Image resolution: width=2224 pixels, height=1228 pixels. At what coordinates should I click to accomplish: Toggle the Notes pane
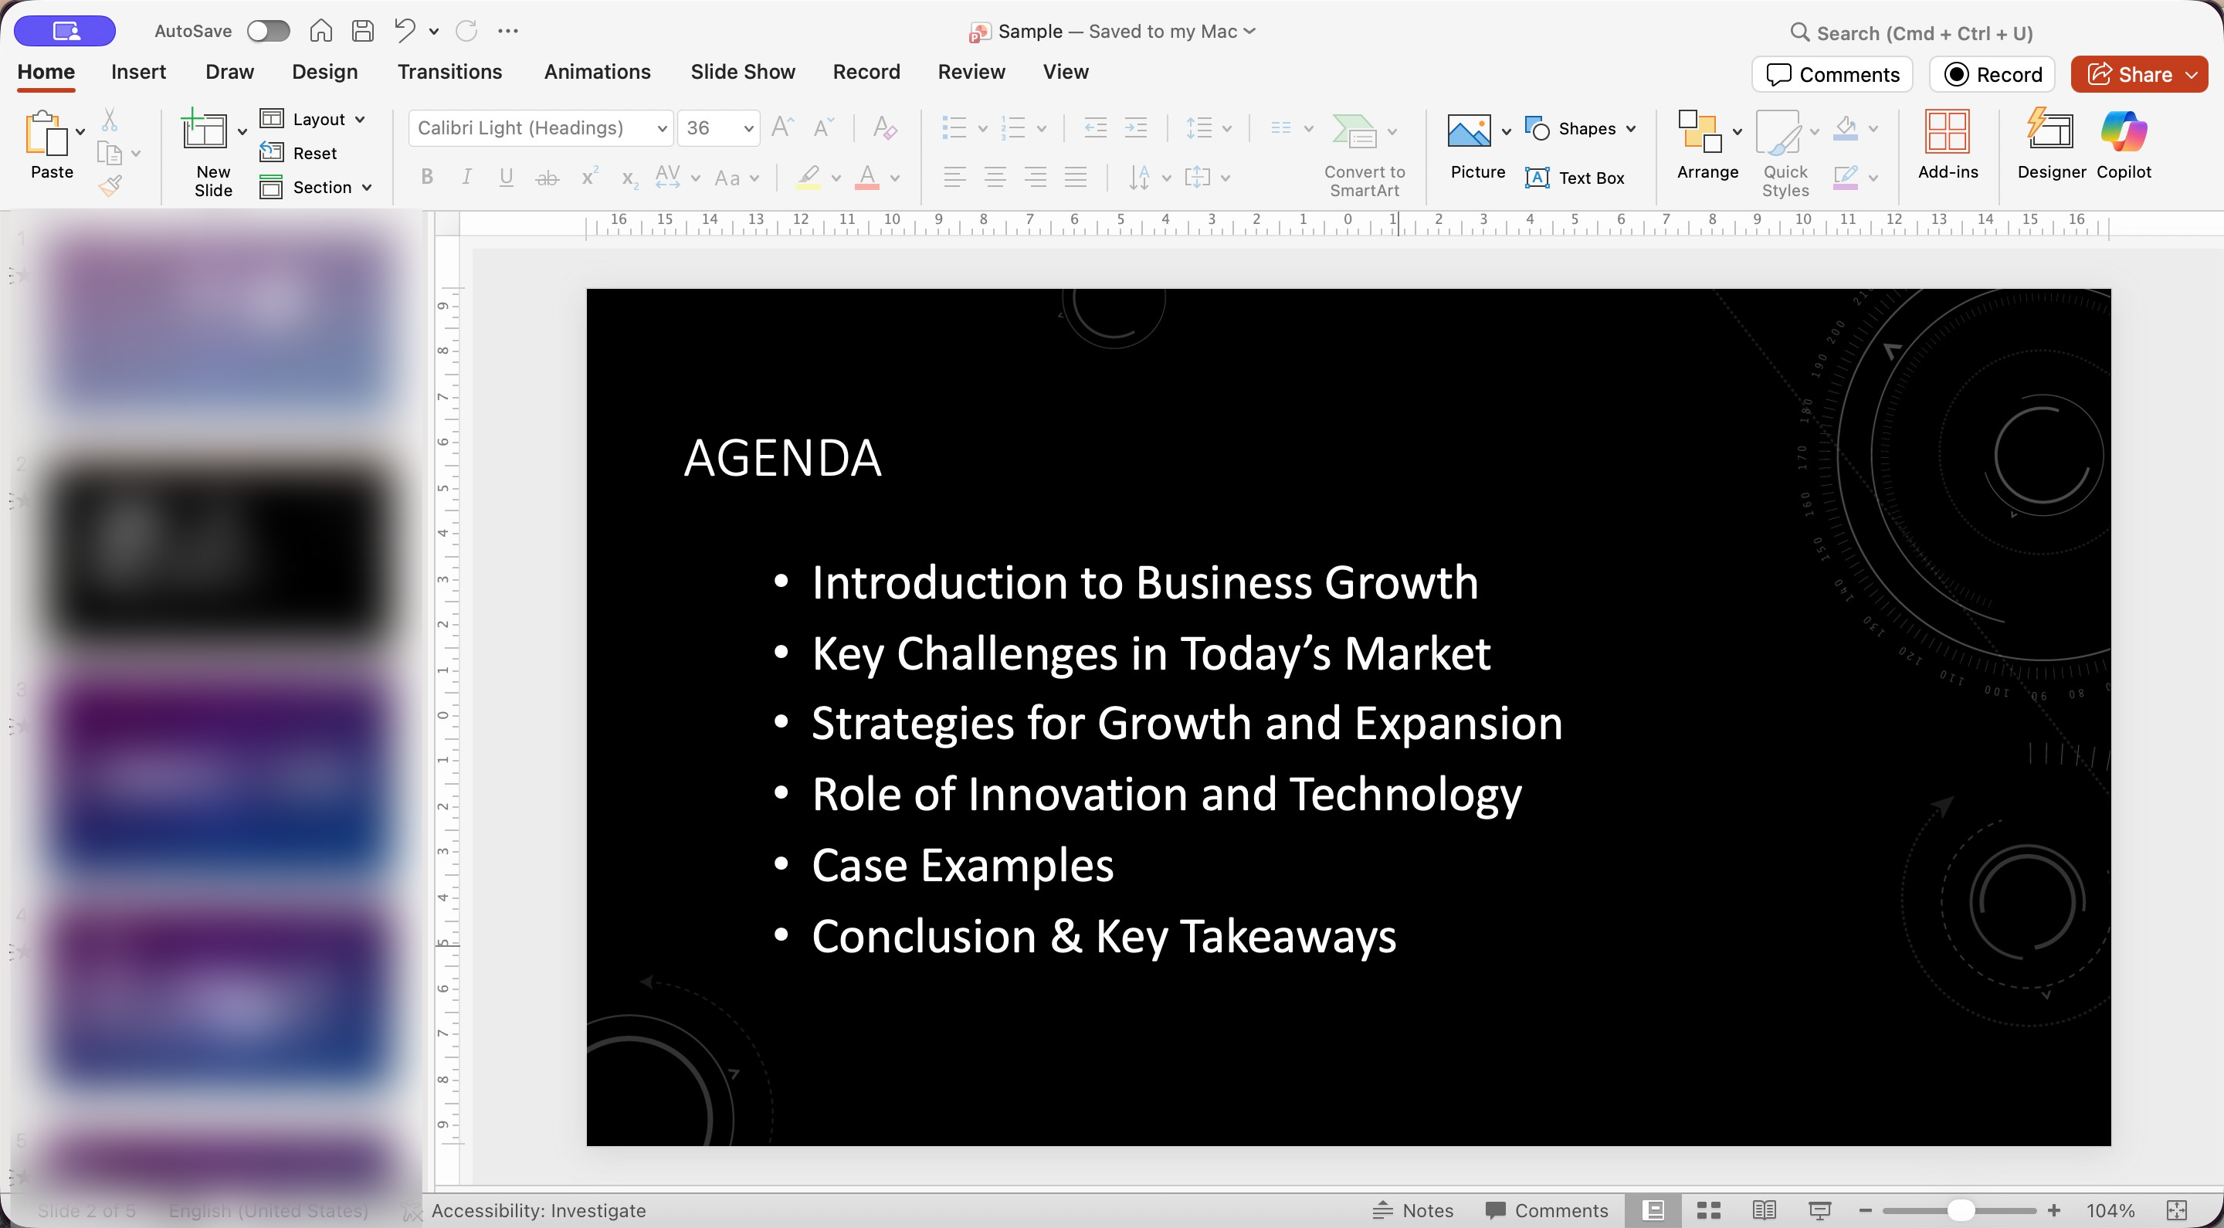point(1413,1210)
